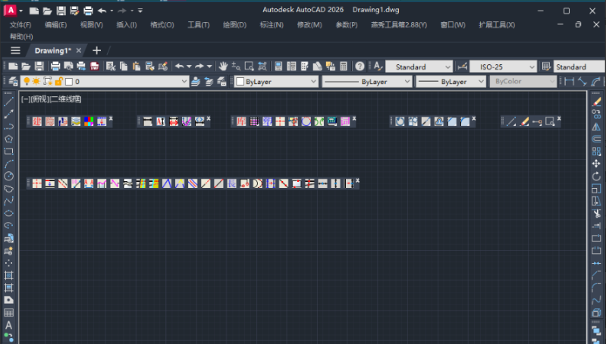Expand the ISO-25 dimension style dropdown
This screenshot has width=606, height=344.
pos(503,67)
